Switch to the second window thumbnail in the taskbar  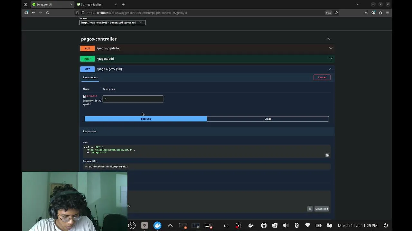click(195, 226)
